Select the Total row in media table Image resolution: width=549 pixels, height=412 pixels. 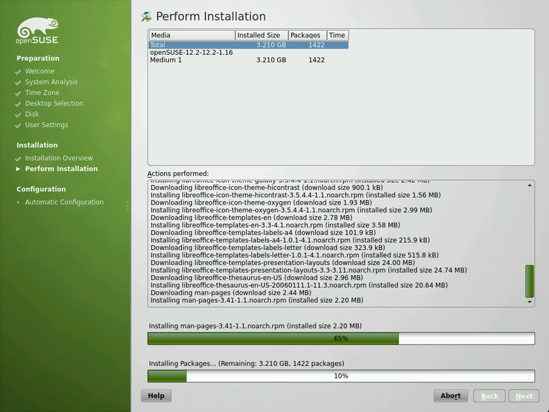click(248, 45)
